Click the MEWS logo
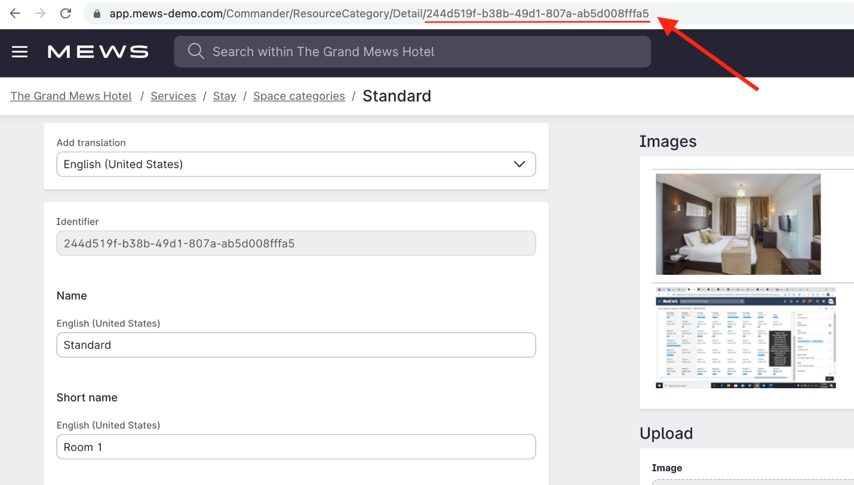This screenshot has width=854, height=485. coord(97,51)
